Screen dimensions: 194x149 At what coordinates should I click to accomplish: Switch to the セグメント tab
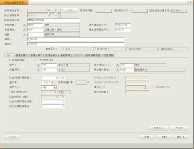pos(78,55)
